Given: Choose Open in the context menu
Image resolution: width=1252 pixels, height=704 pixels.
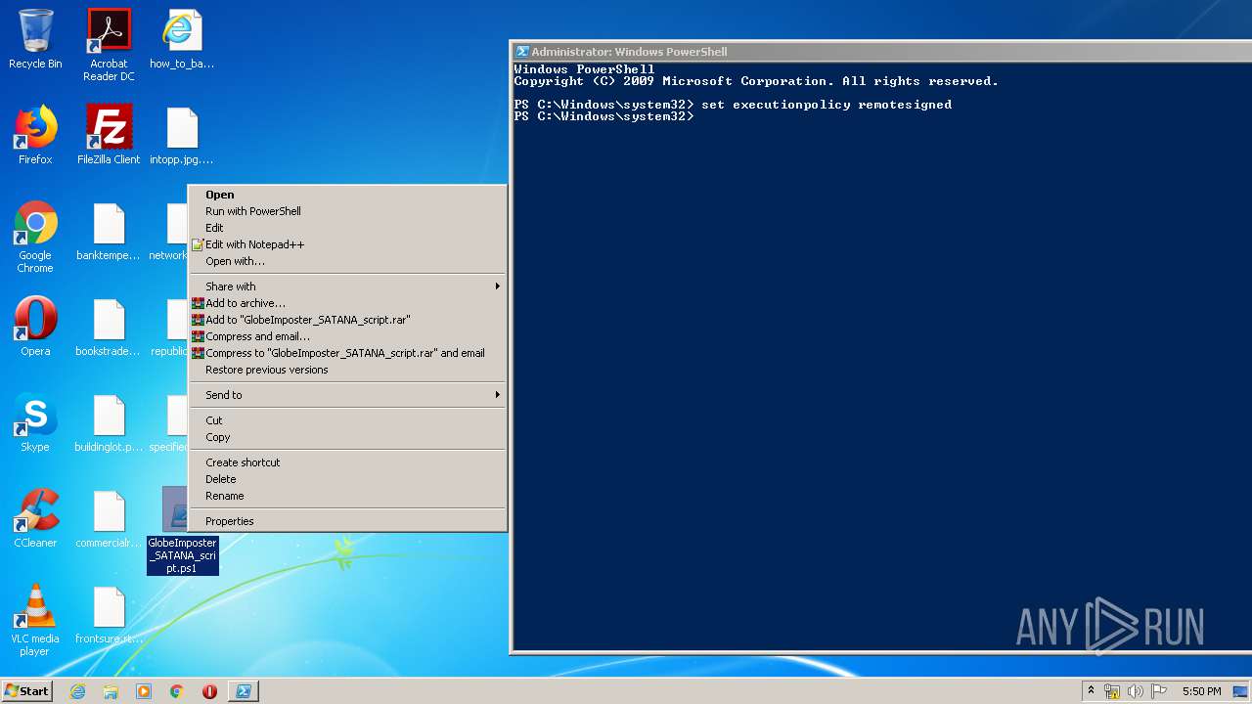Looking at the screenshot, I should [x=347, y=195].
